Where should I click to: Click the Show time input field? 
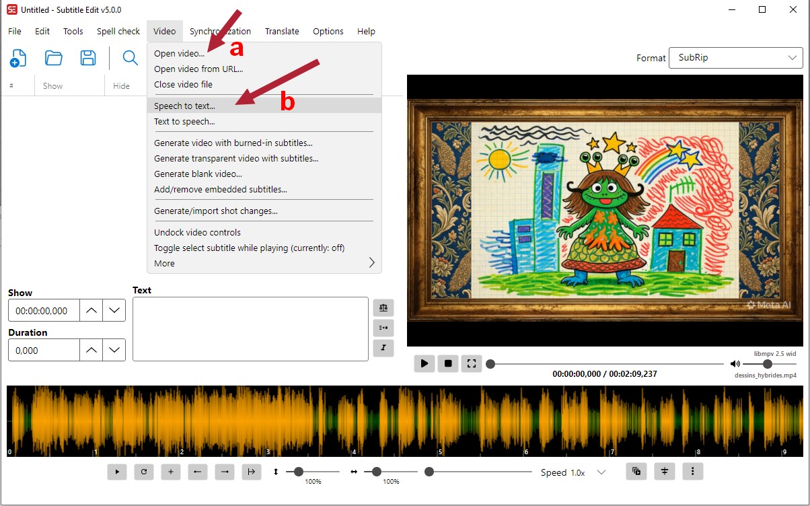[x=44, y=311]
